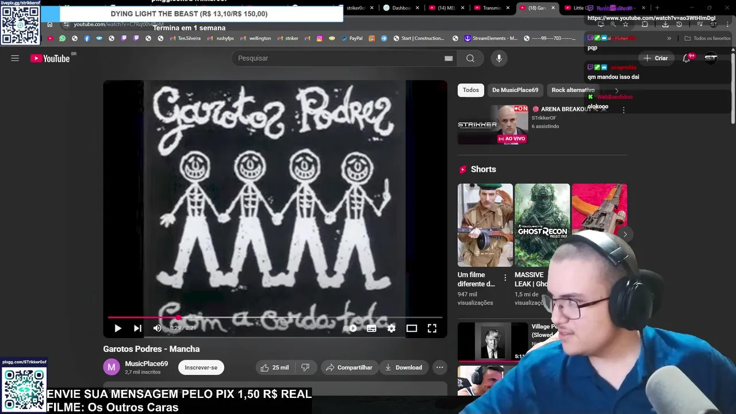Switch to the Transmis browser tab

coord(492,8)
